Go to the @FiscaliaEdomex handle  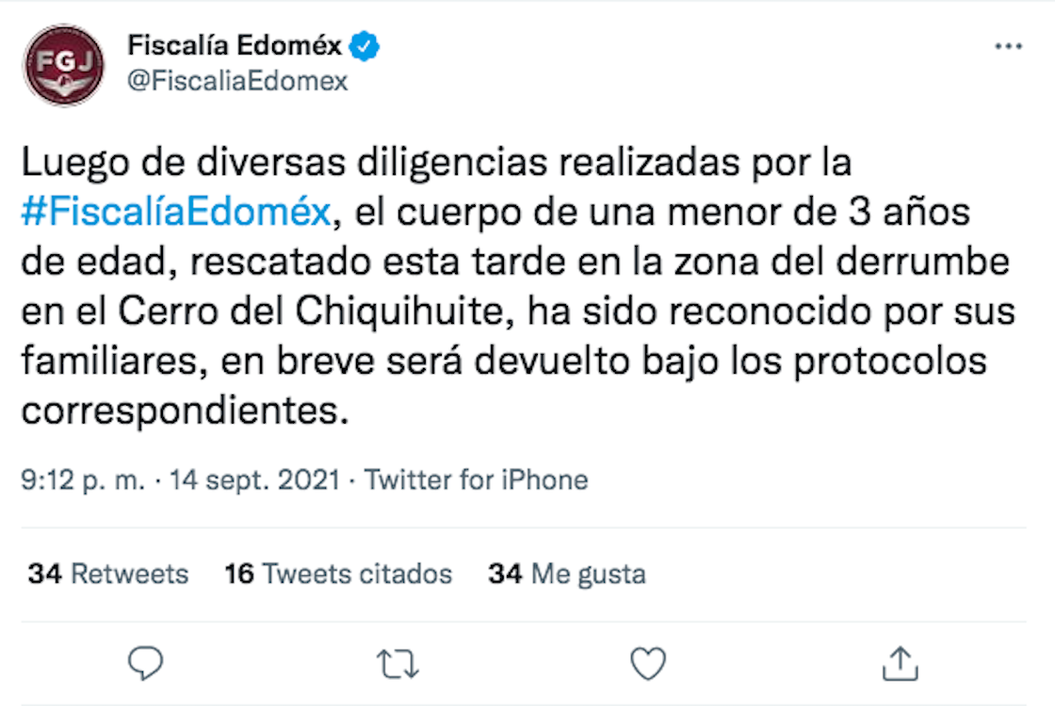(237, 82)
